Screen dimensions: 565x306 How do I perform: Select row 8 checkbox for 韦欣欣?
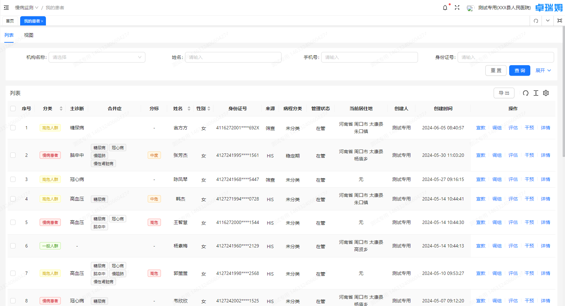pos(13,301)
